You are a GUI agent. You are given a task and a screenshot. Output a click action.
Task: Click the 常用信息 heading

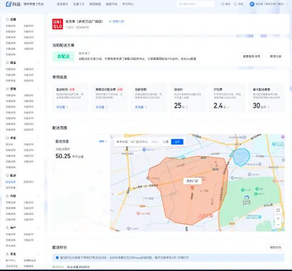(60, 77)
